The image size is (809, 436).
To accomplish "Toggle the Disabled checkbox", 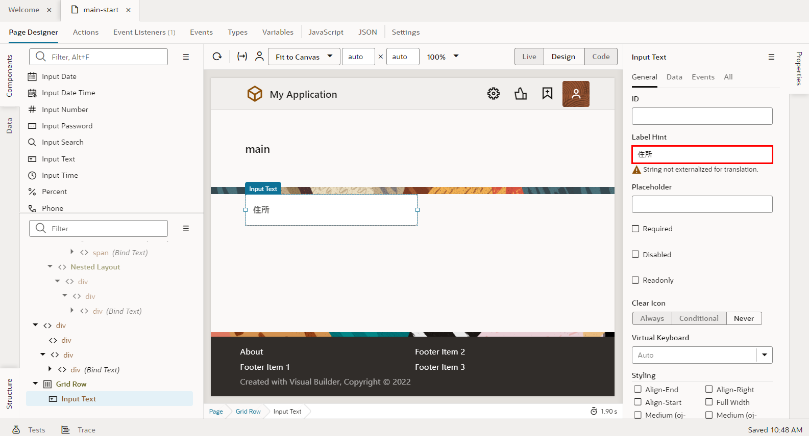I will (x=635, y=254).
